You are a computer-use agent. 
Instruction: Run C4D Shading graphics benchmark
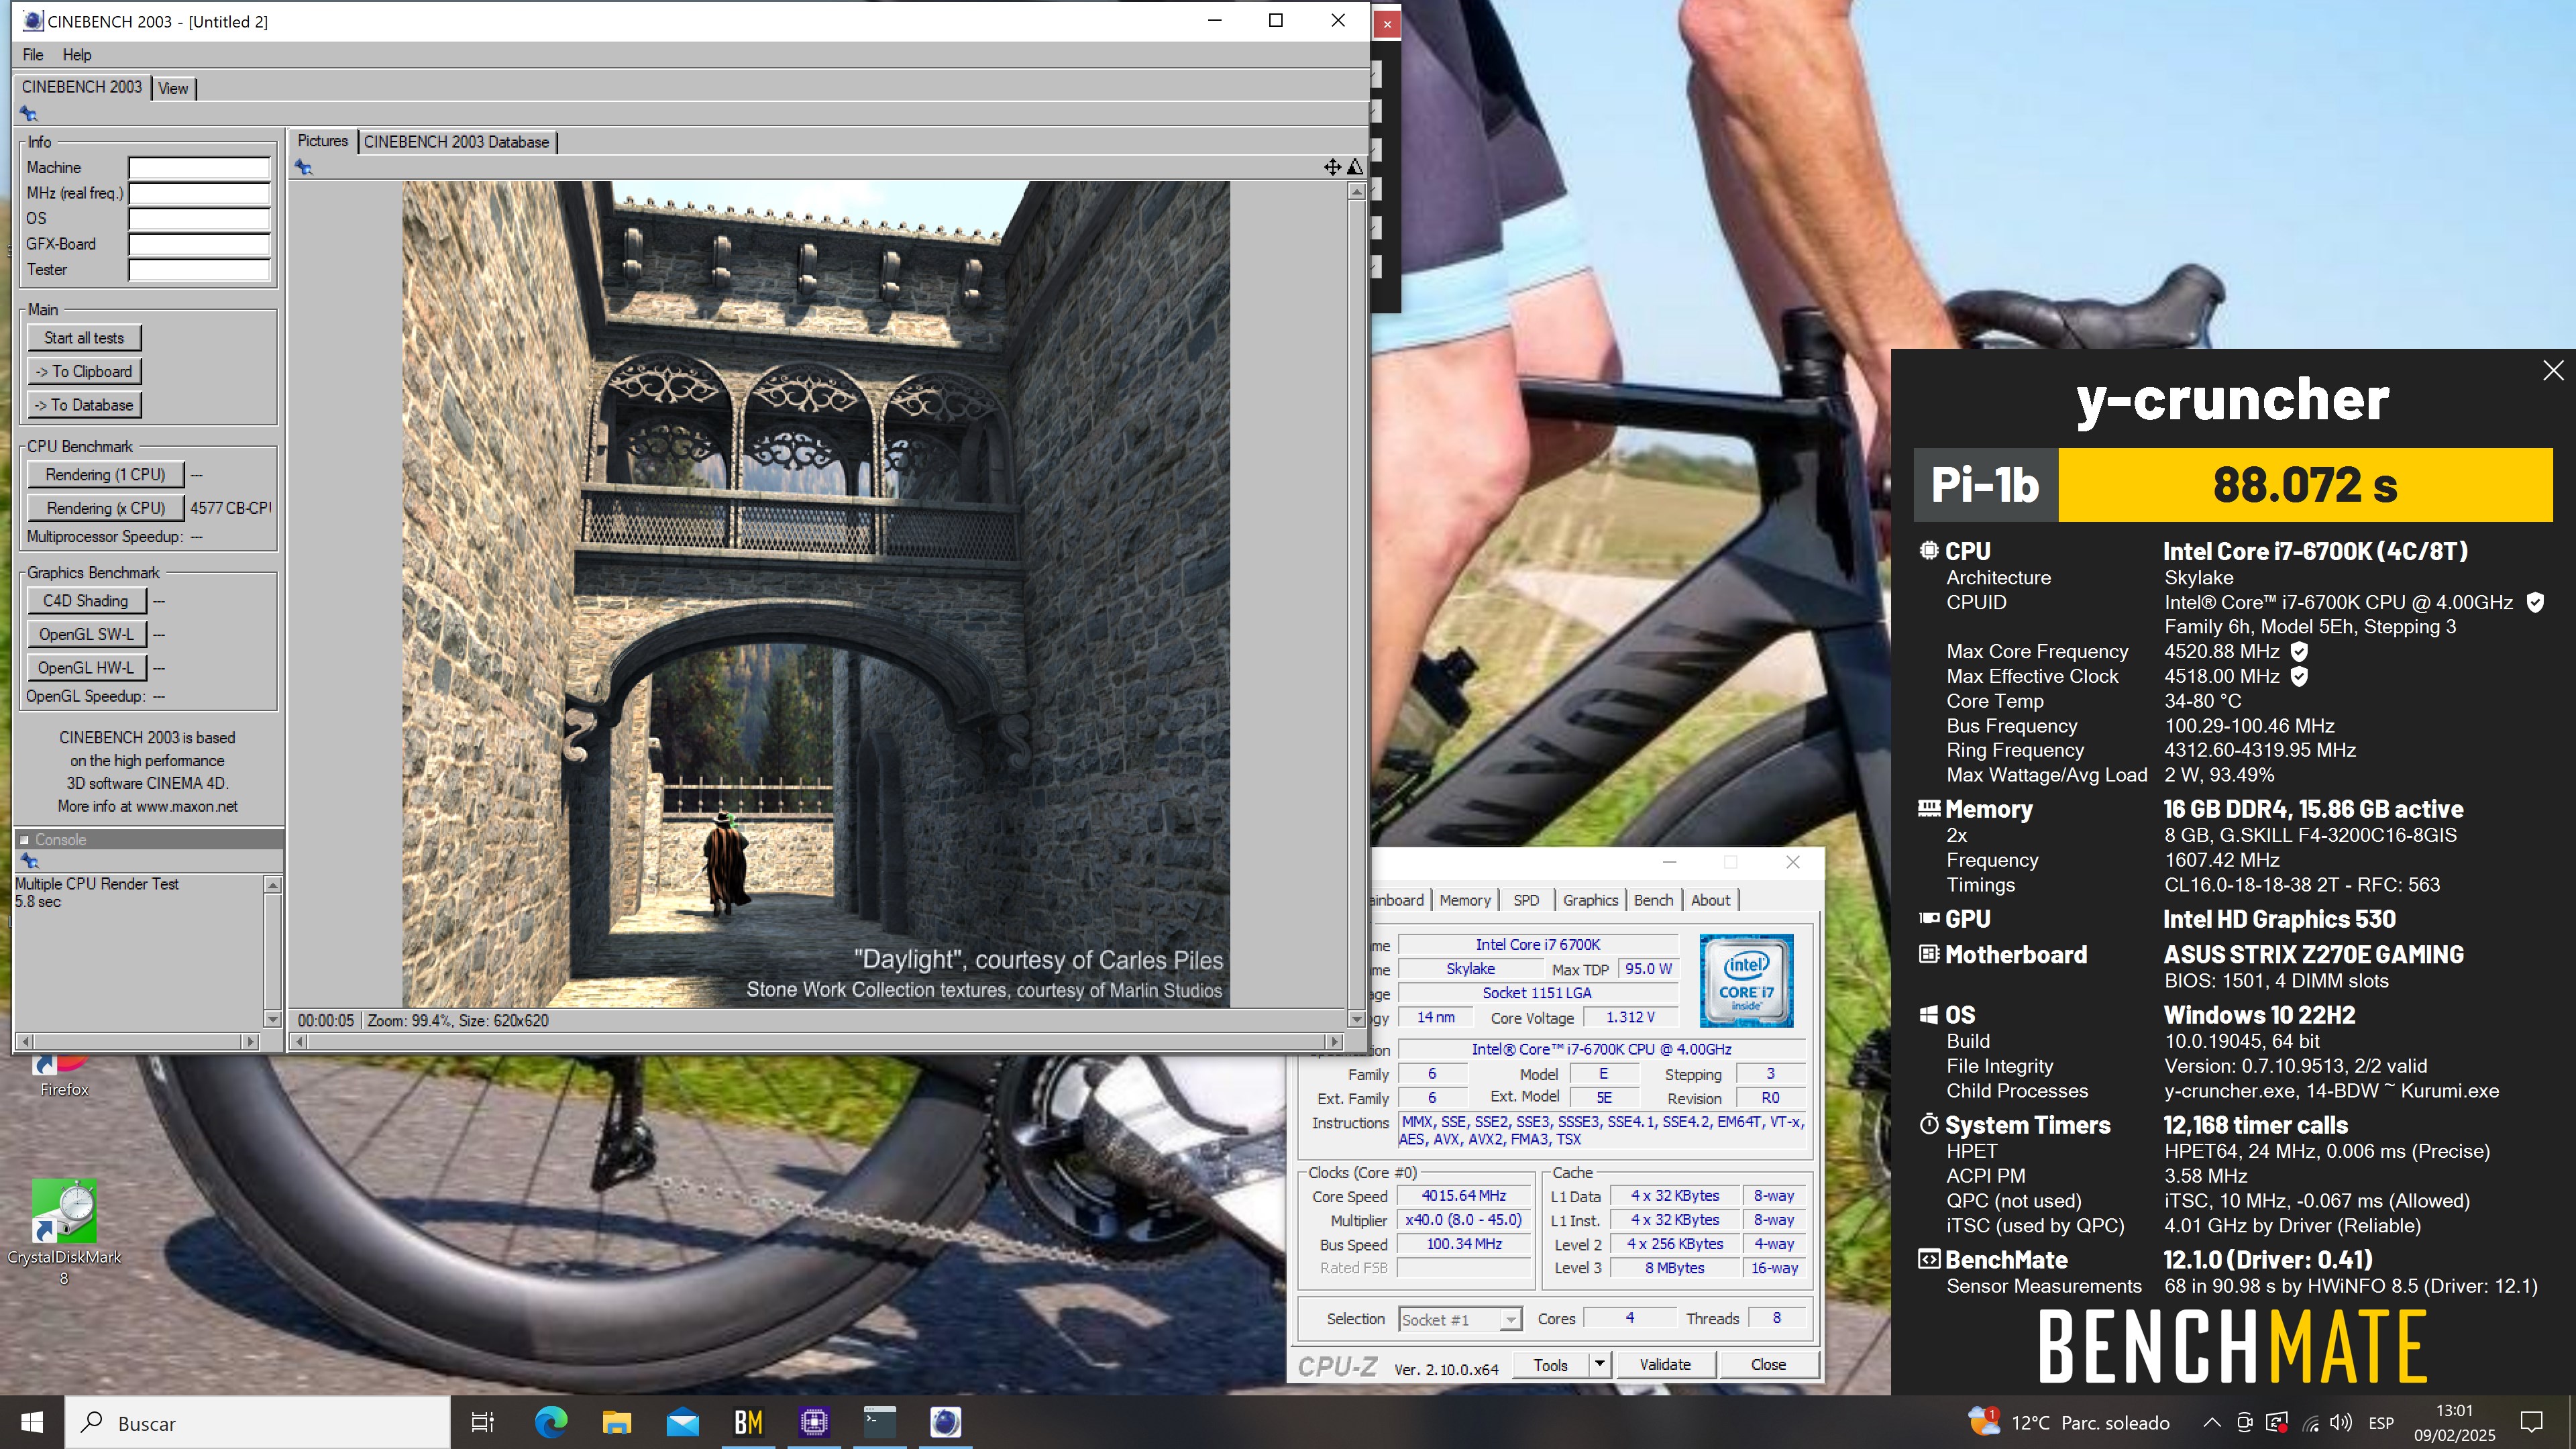coord(86,601)
